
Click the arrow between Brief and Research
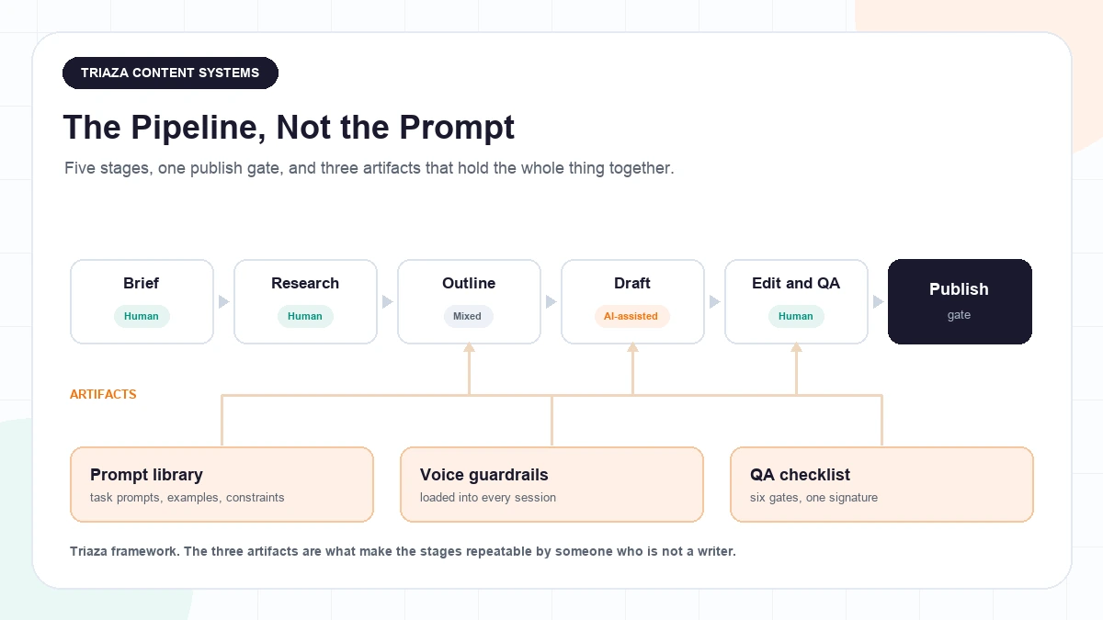click(x=223, y=301)
